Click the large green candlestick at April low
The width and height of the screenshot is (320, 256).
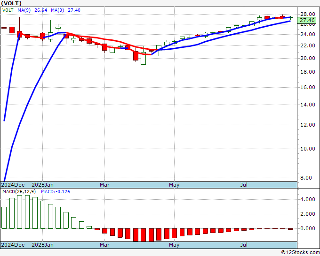click(143, 59)
